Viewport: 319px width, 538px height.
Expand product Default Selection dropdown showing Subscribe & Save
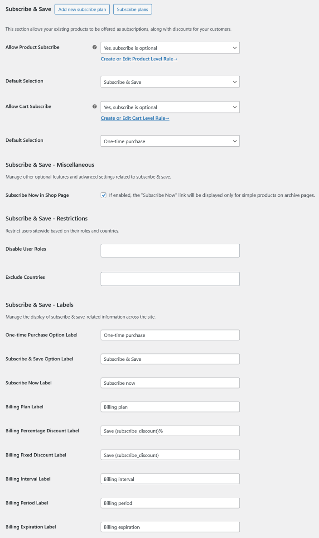(x=170, y=82)
